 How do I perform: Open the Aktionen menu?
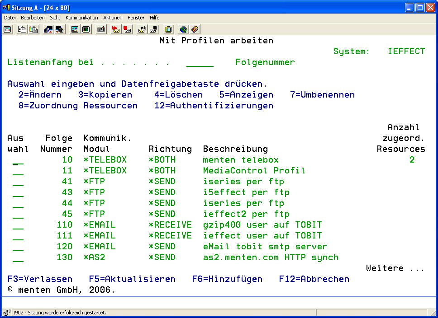113,18
